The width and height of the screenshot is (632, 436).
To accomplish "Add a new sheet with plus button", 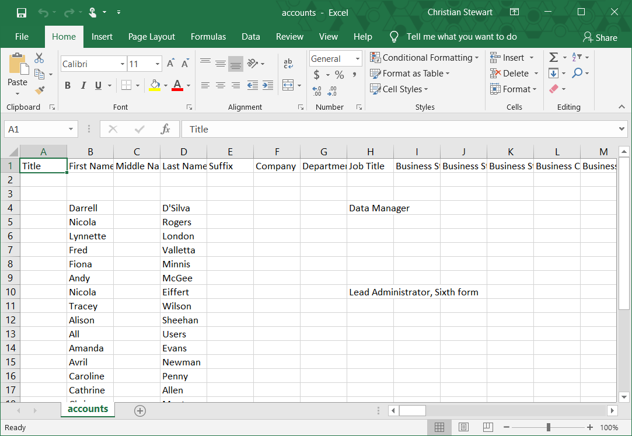I will pyautogui.click(x=140, y=411).
